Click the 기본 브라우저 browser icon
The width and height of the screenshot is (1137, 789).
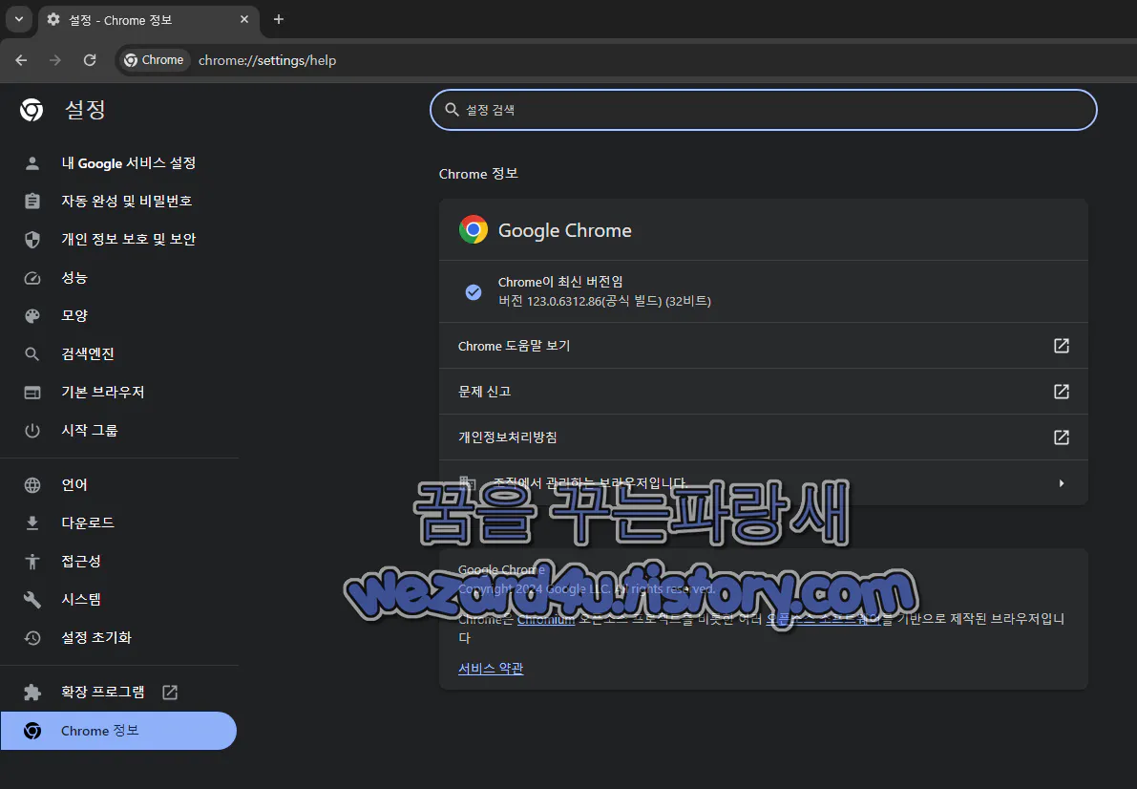(x=32, y=393)
